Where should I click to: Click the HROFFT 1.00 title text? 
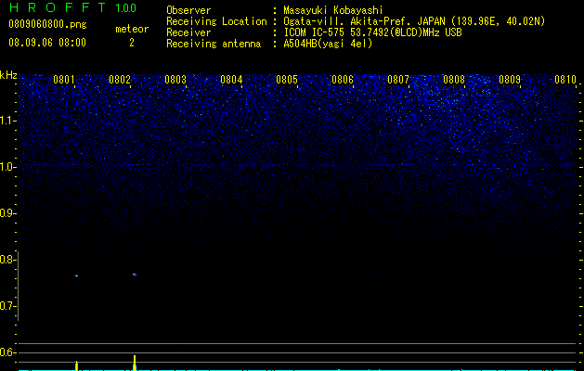point(72,7)
